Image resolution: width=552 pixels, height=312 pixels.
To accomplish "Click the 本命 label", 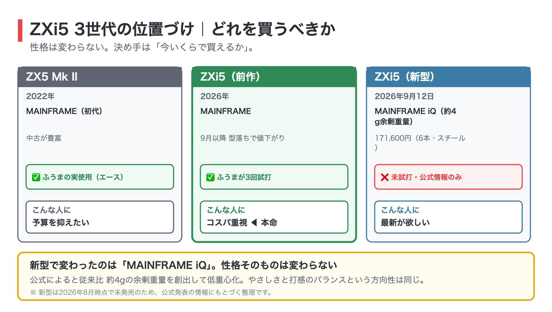I will 269,223.
